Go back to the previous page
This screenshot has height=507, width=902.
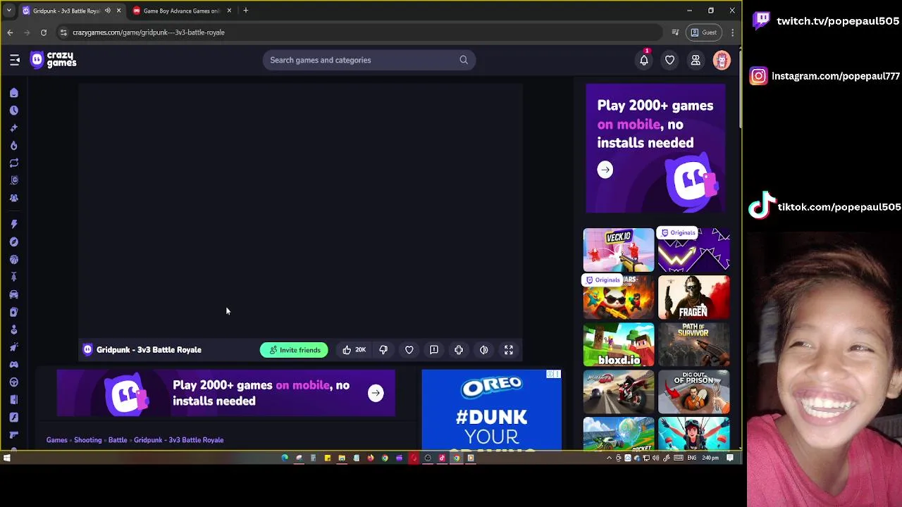pyautogui.click(x=10, y=32)
